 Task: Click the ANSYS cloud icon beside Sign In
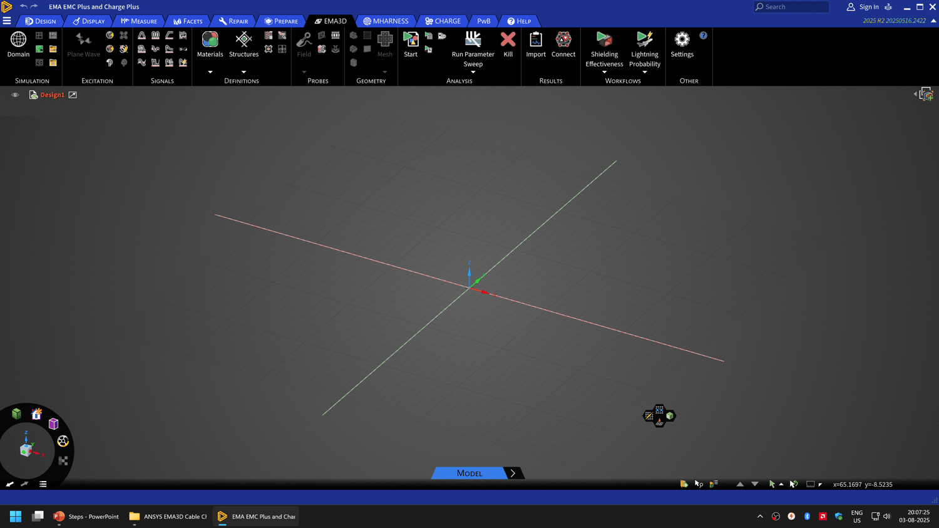(888, 7)
